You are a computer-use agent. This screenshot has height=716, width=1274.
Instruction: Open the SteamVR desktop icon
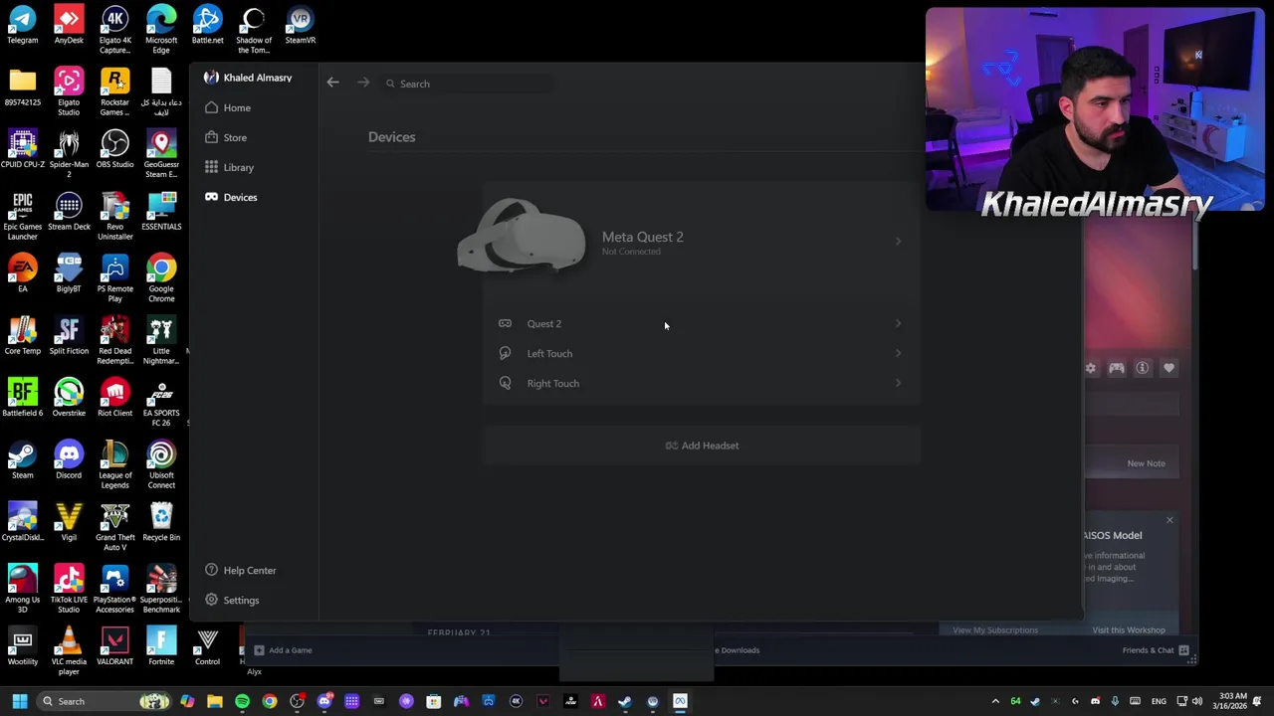(300, 26)
